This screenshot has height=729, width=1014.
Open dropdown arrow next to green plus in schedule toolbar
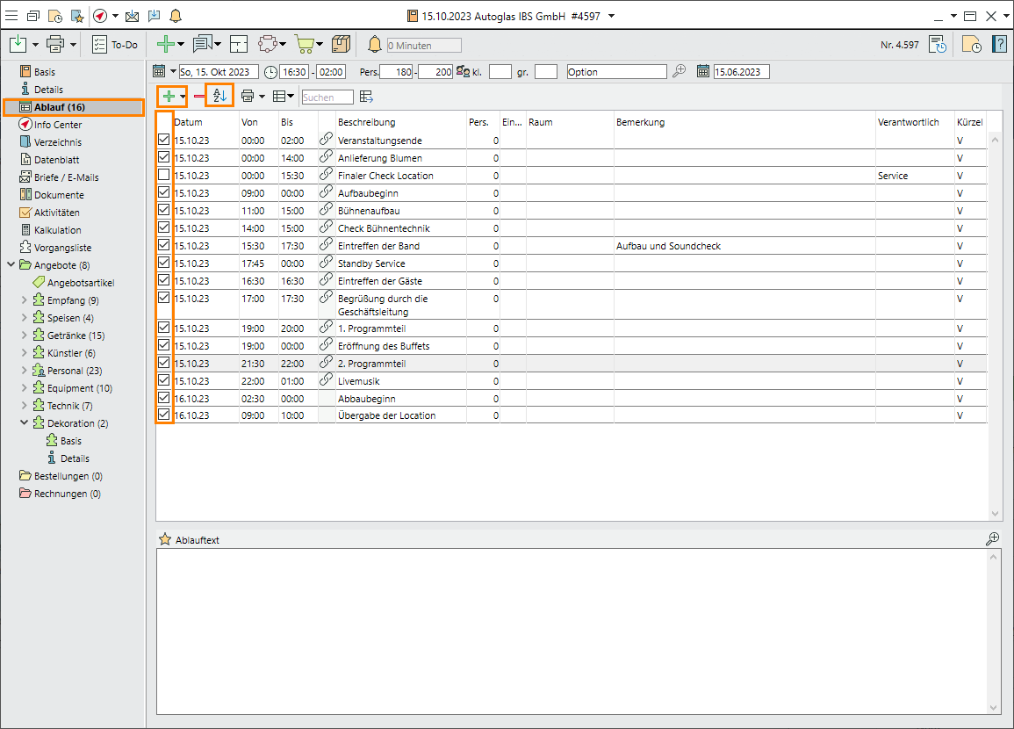183,97
